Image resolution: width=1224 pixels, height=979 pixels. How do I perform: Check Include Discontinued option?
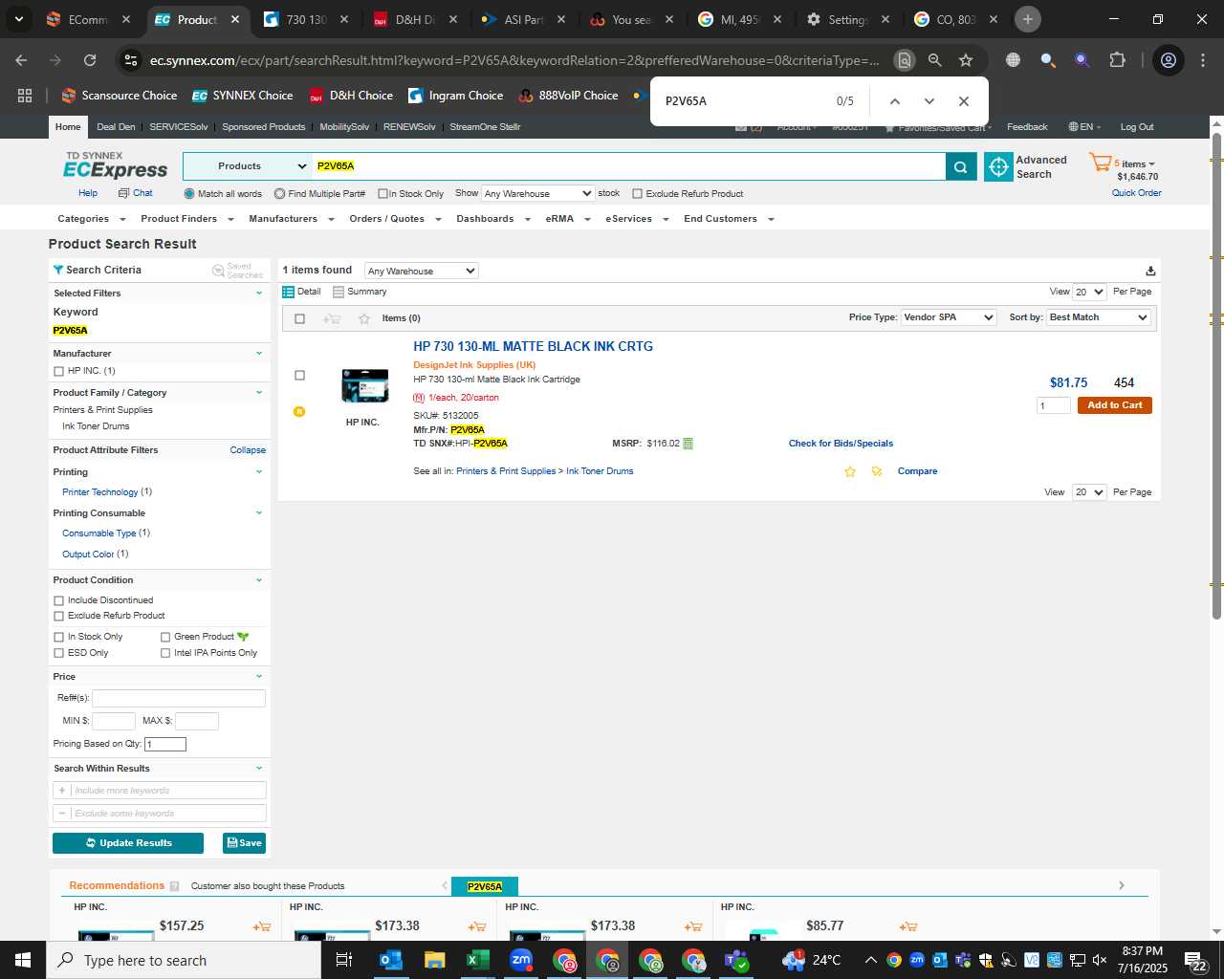[58, 601]
